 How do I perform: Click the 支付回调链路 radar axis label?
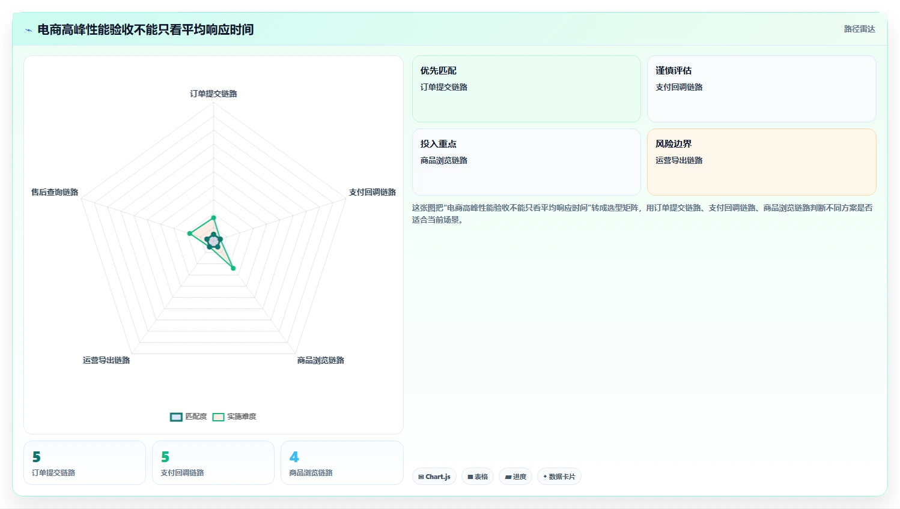372,192
